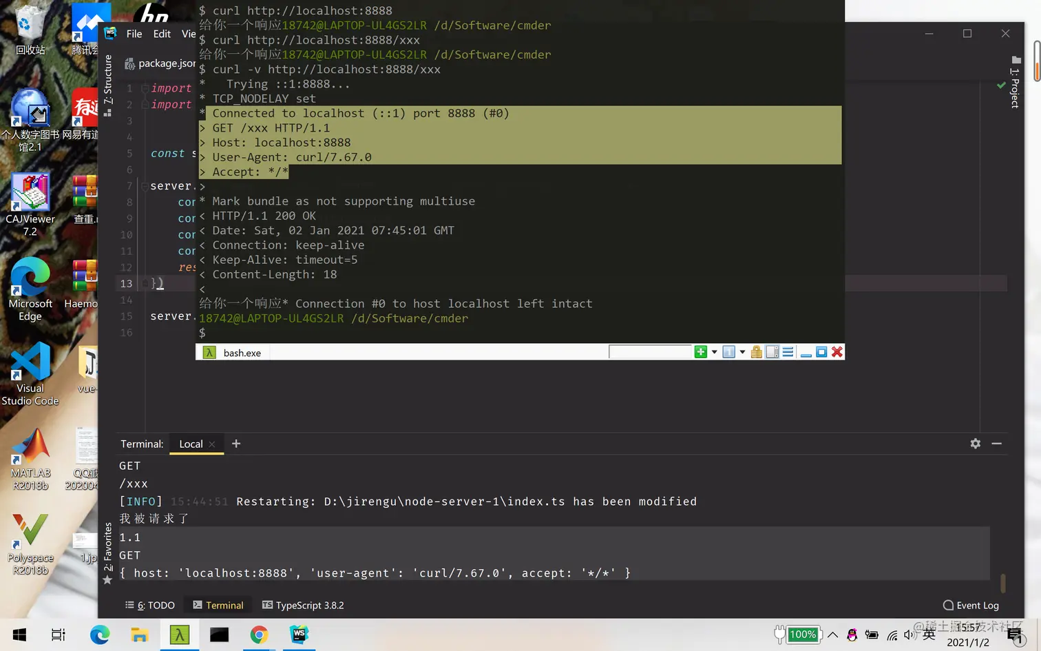Open the black terminal window taskbar icon
Viewport: 1041px width, 651px height.
(x=220, y=634)
